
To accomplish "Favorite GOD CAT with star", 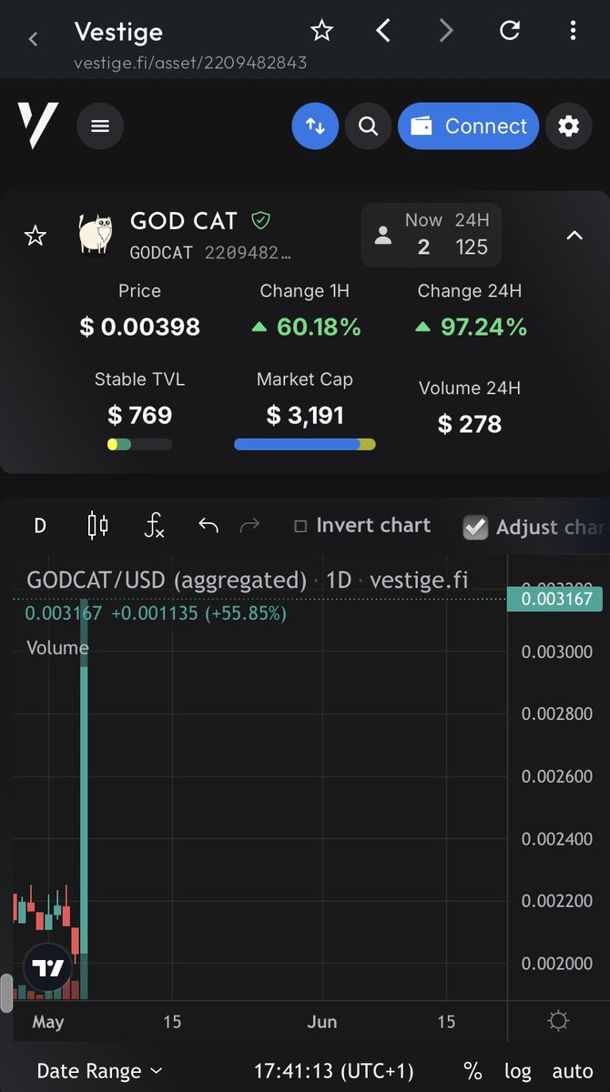I will 35,237.
